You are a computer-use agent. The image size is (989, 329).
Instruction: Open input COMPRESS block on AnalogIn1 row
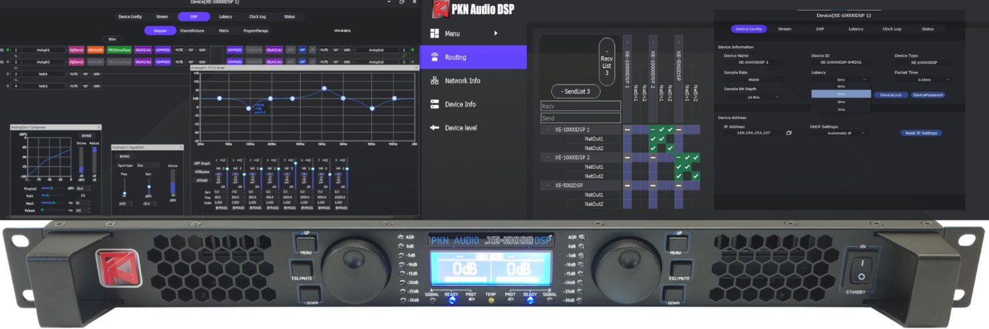(x=163, y=50)
